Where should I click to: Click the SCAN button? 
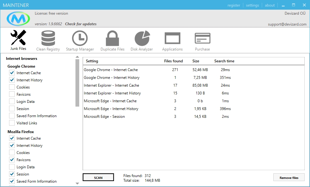pyautogui.click(x=98, y=178)
